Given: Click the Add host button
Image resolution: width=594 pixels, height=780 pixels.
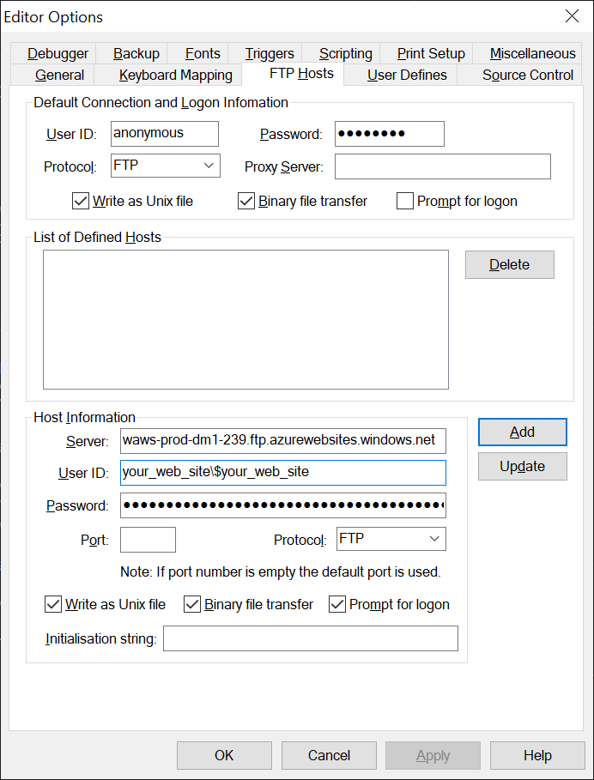Looking at the screenshot, I should [x=523, y=432].
